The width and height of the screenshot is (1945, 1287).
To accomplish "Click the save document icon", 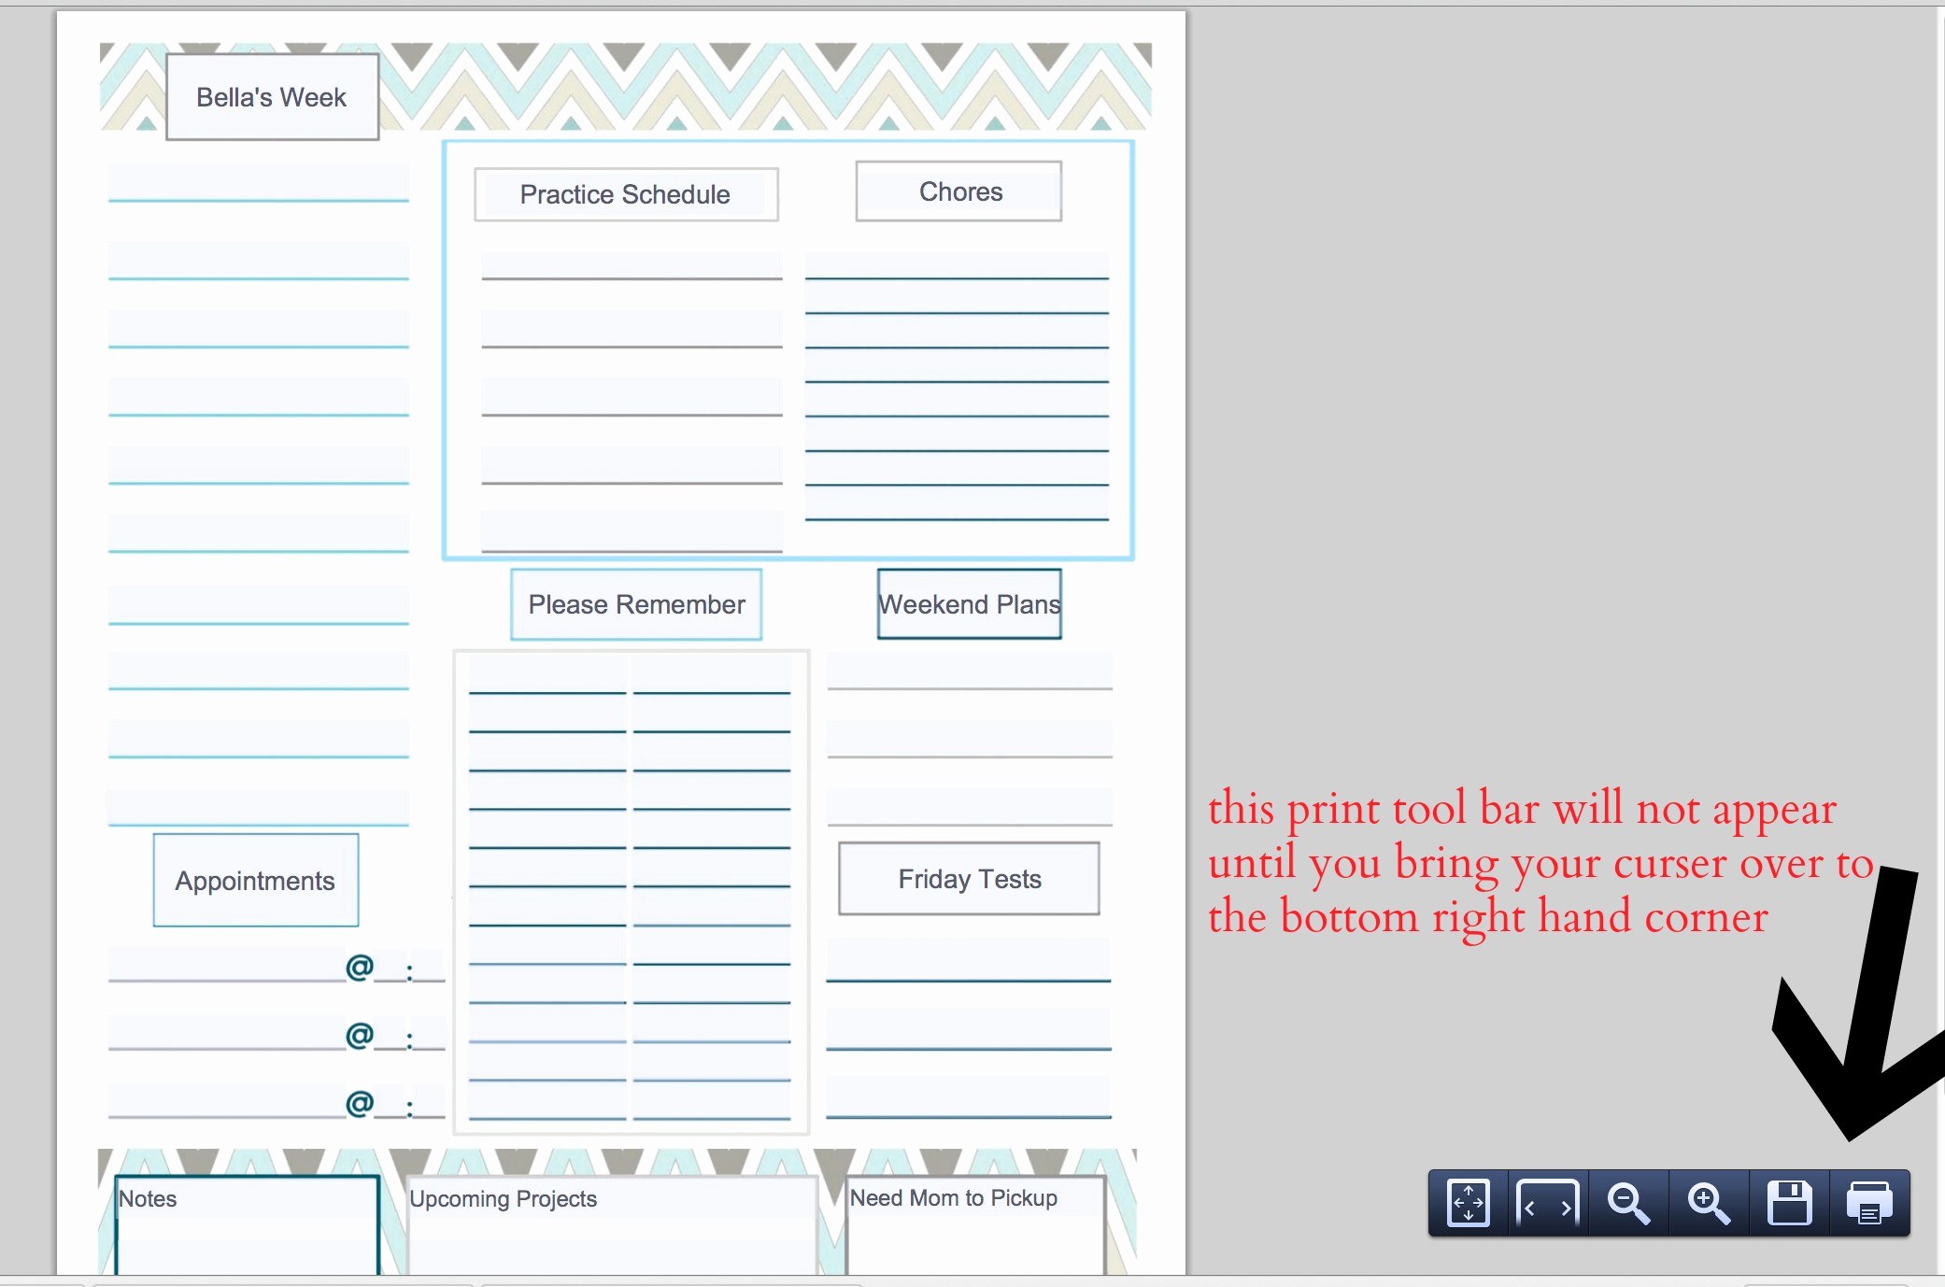I will [1788, 1205].
